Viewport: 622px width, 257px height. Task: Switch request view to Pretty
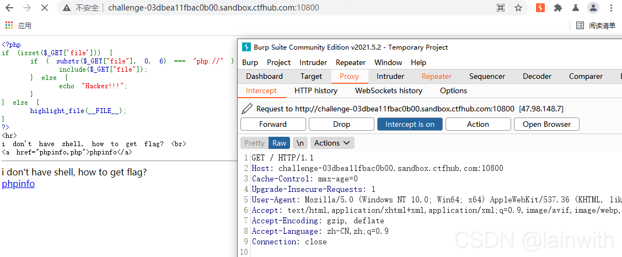(254, 143)
